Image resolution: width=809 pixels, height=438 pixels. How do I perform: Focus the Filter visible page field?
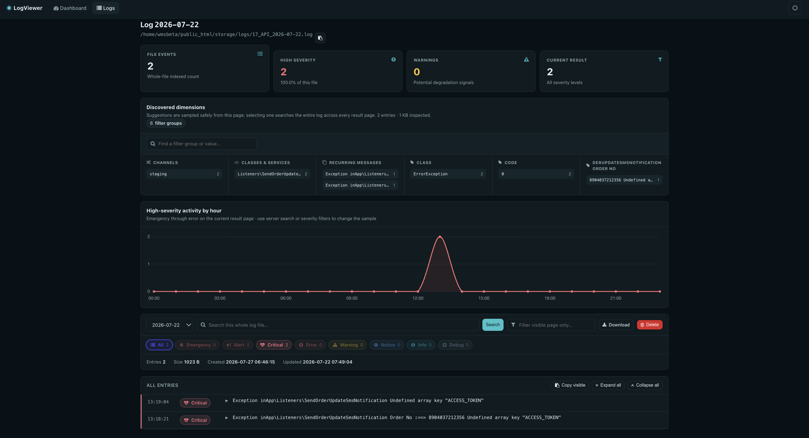(x=551, y=325)
